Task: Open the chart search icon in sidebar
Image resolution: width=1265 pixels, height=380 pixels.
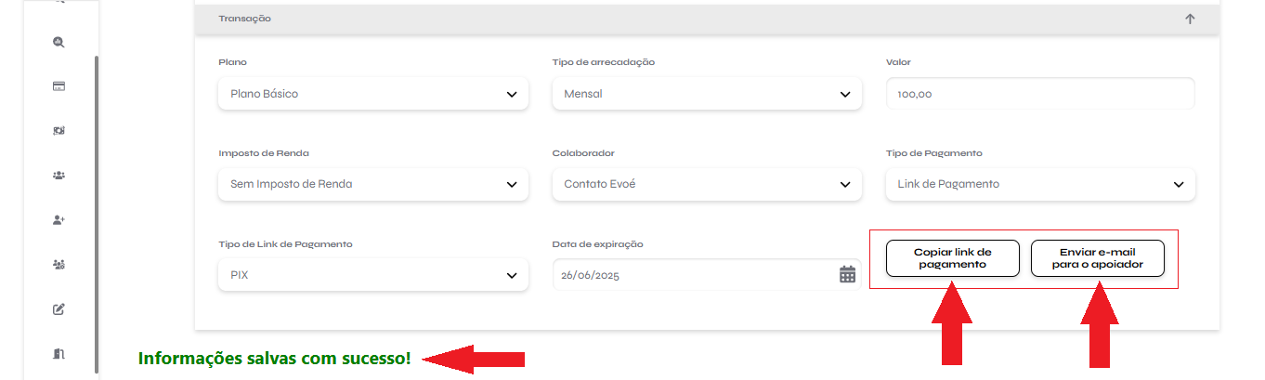Action: (x=59, y=43)
